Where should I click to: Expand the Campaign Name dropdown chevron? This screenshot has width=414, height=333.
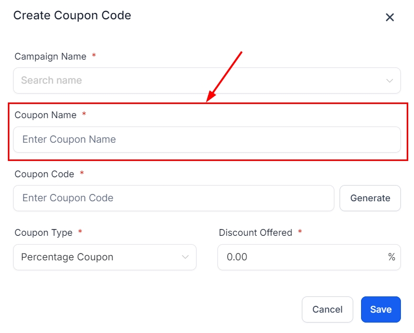coord(389,81)
